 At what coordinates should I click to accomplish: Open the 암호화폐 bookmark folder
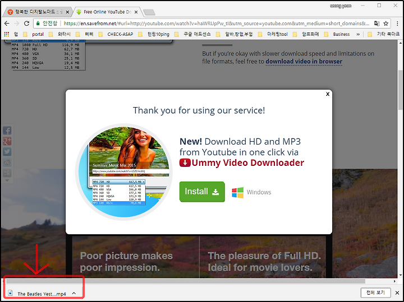pos(306,34)
